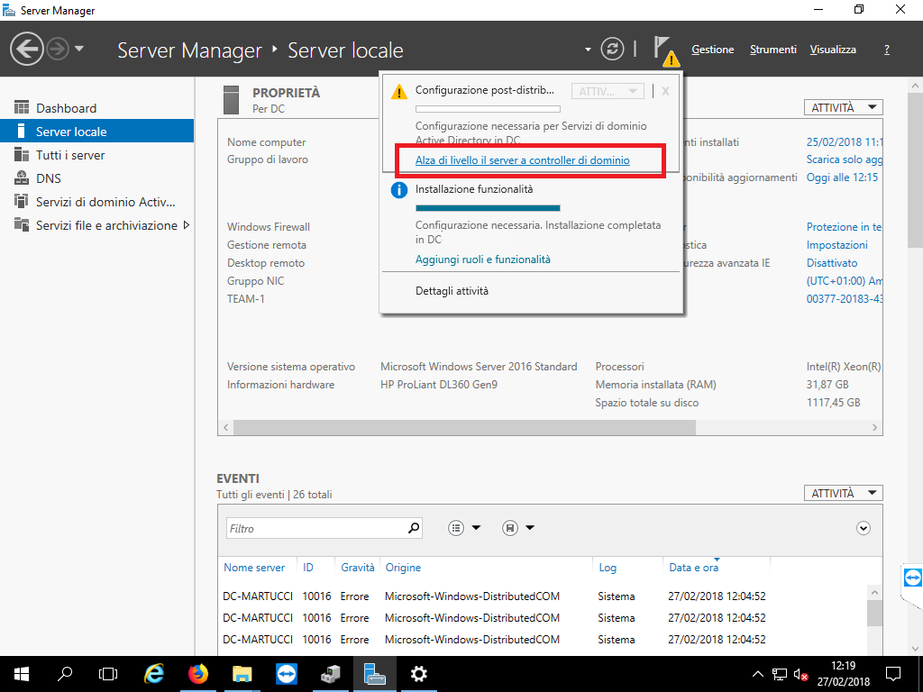Click the post-deployment configuration progress bar
Image resolution: width=923 pixels, height=692 pixels.
coord(488,109)
